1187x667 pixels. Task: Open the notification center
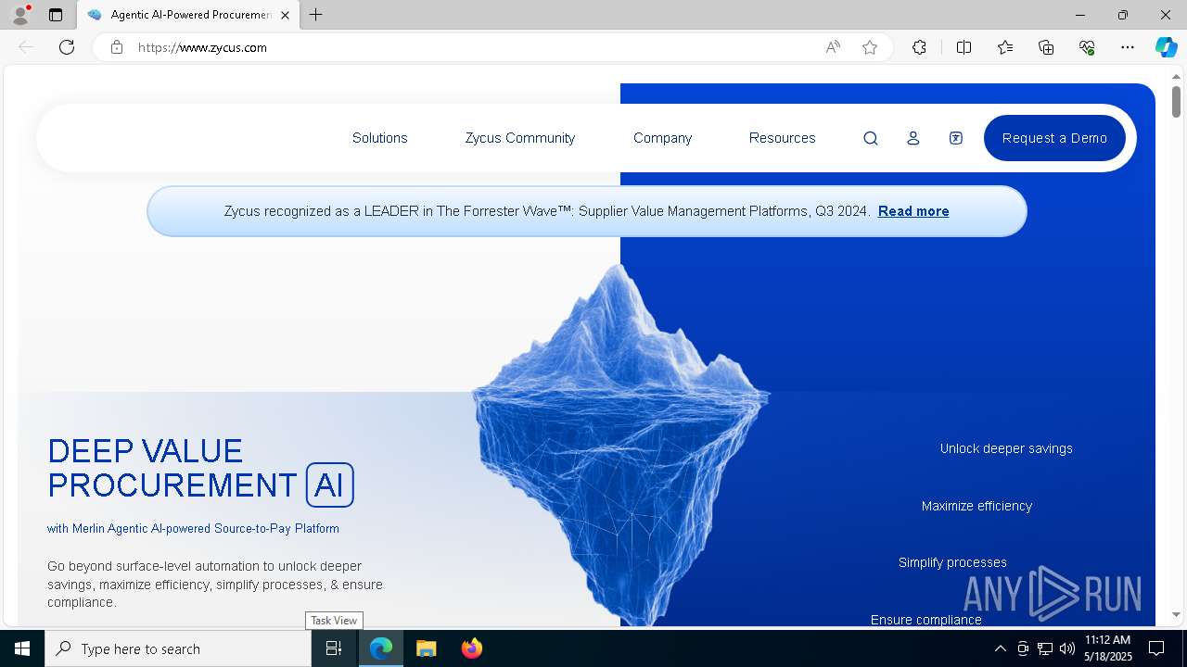coord(1156,648)
